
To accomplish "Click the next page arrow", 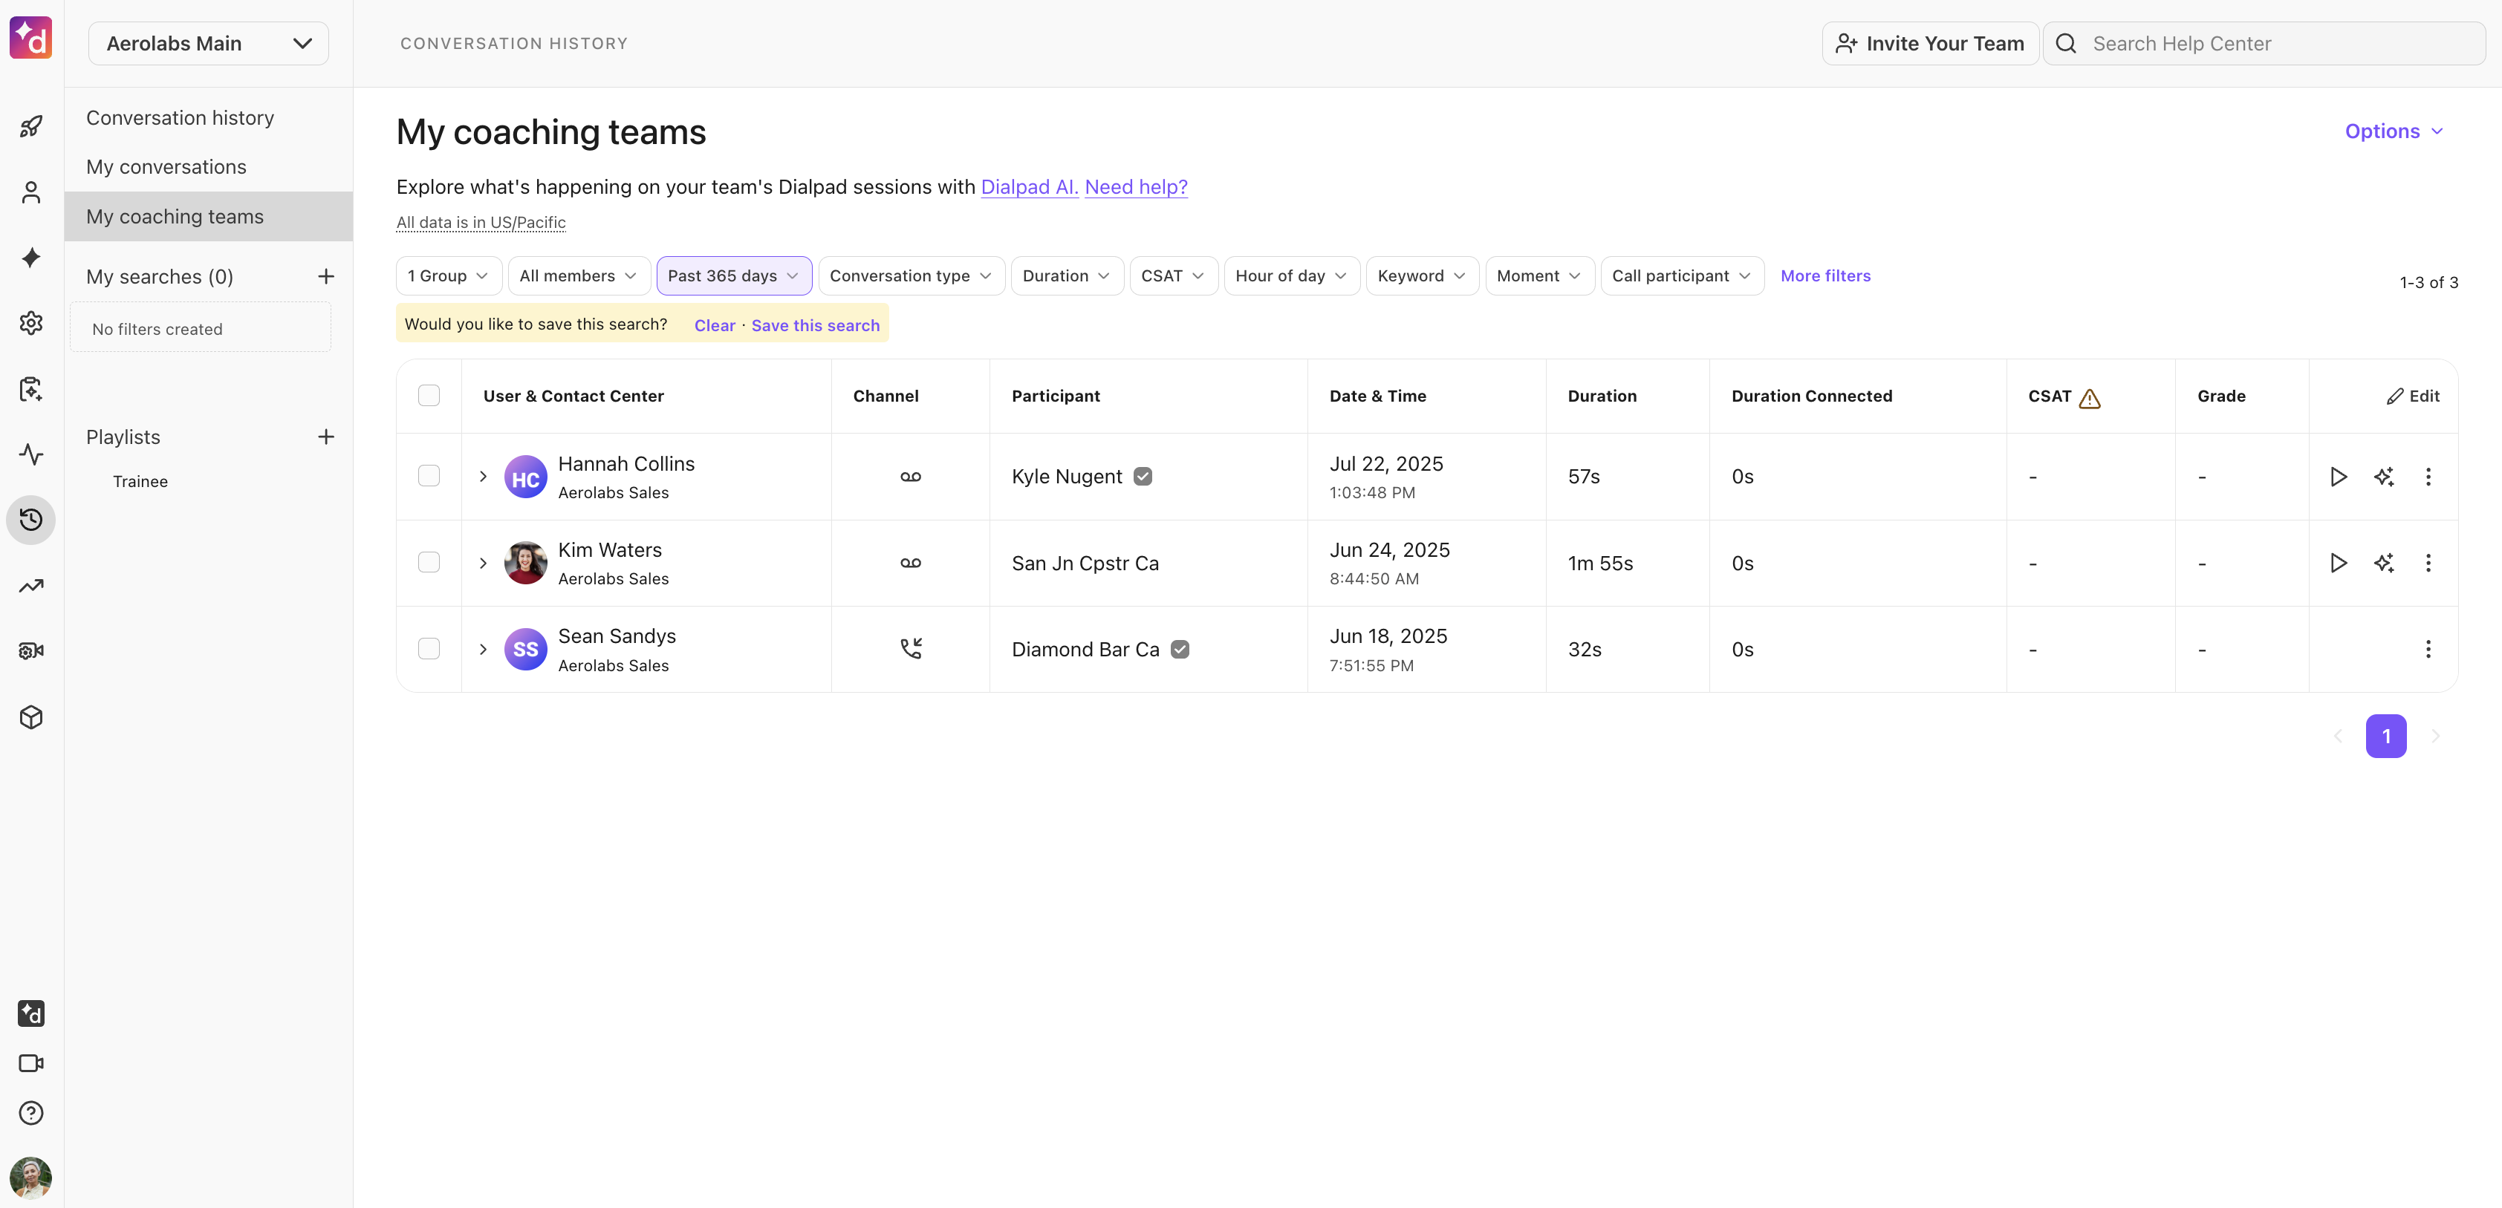I will pyautogui.click(x=2435, y=736).
